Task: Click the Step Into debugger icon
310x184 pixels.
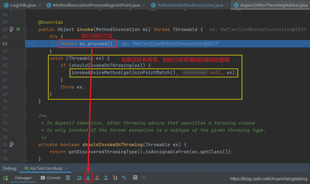Action: point(88,177)
